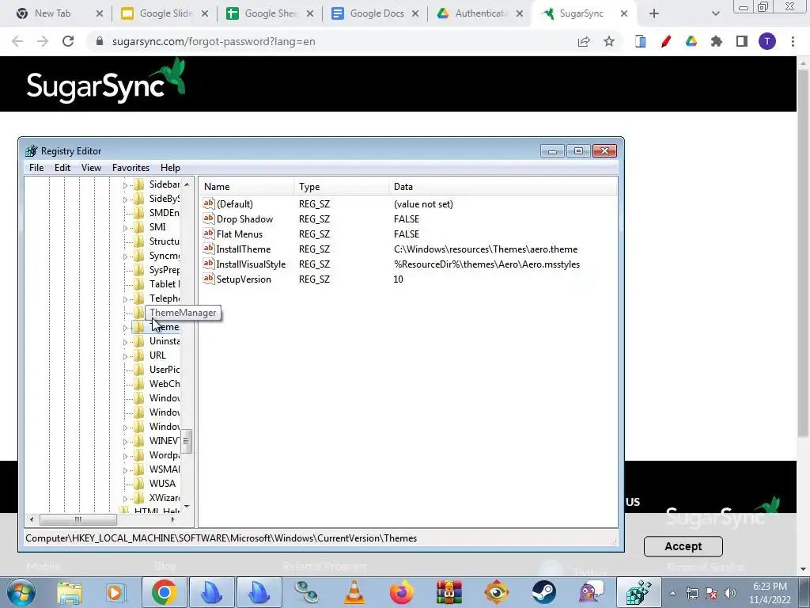Open the Chrome extensions puzzle icon
Screen dimensions: 810x608
point(717,41)
